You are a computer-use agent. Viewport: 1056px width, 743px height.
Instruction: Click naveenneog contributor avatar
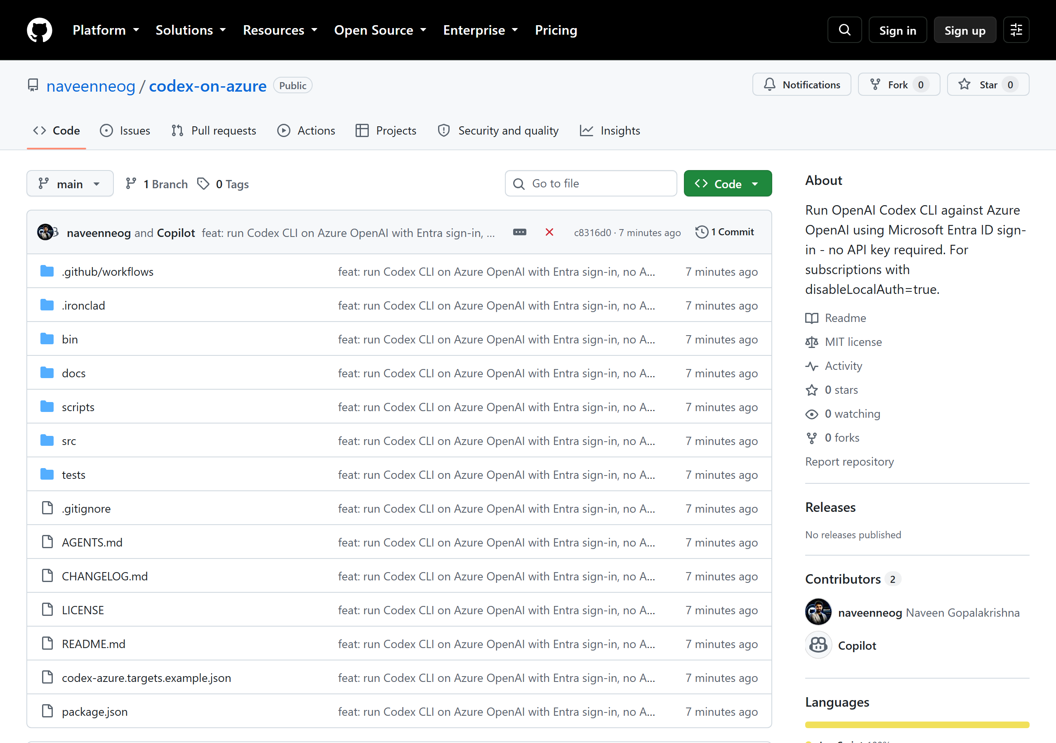click(x=818, y=612)
